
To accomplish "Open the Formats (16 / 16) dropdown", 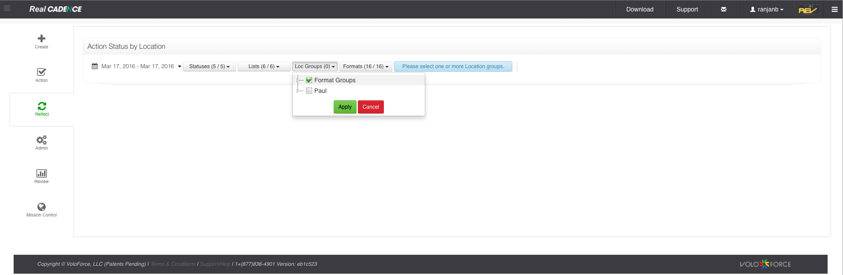I will pos(365,66).
